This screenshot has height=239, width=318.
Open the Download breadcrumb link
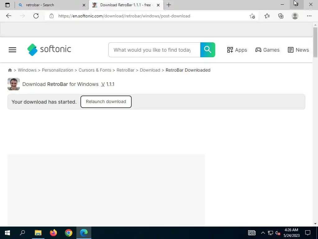coord(150,70)
